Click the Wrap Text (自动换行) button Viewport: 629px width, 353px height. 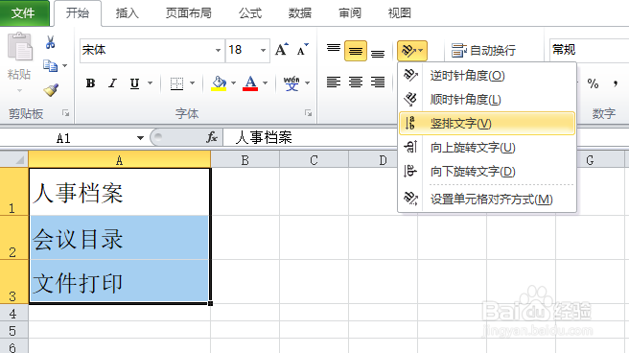(x=483, y=51)
